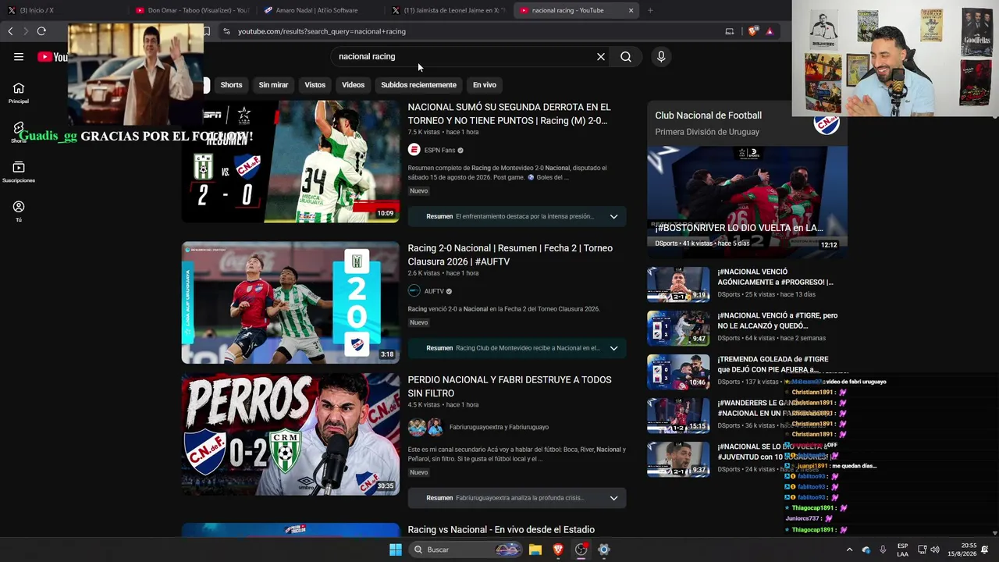This screenshot has width=999, height=562.
Task: Show hidden system tray icons
Action: (x=849, y=550)
